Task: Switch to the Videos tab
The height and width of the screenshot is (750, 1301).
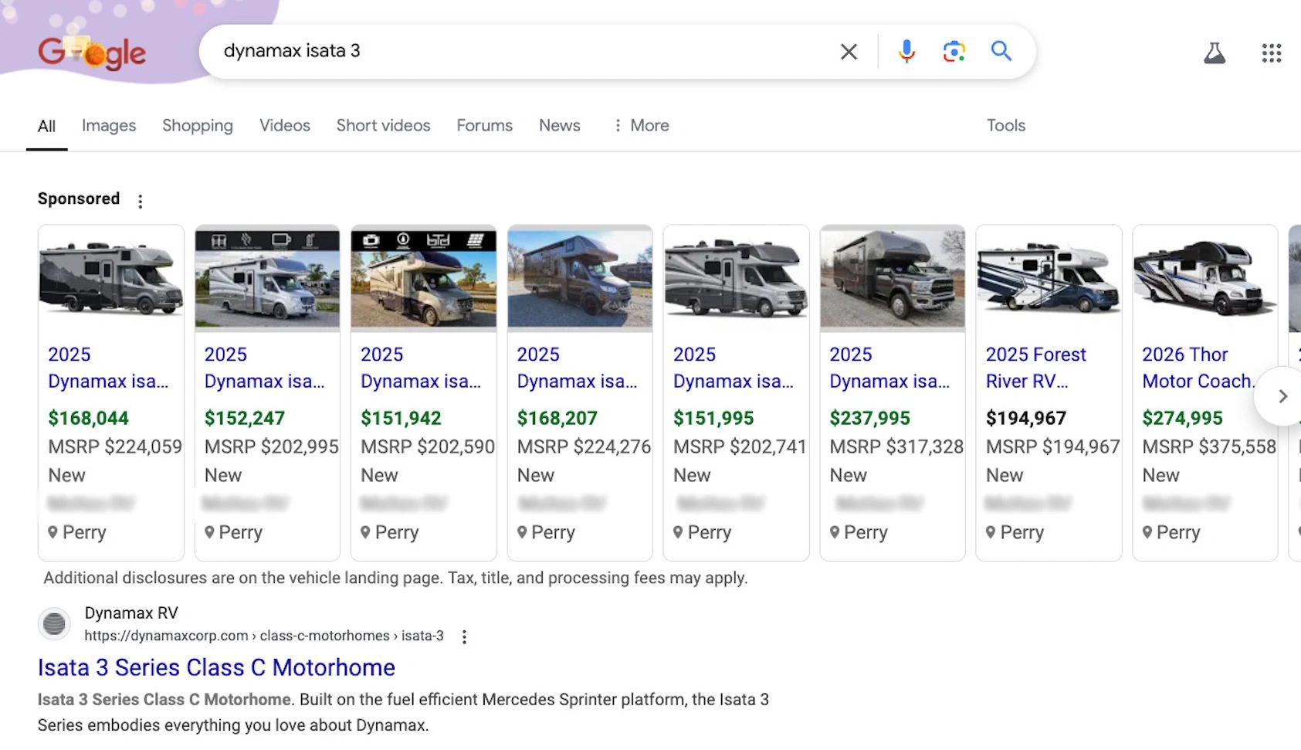Action: click(285, 125)
